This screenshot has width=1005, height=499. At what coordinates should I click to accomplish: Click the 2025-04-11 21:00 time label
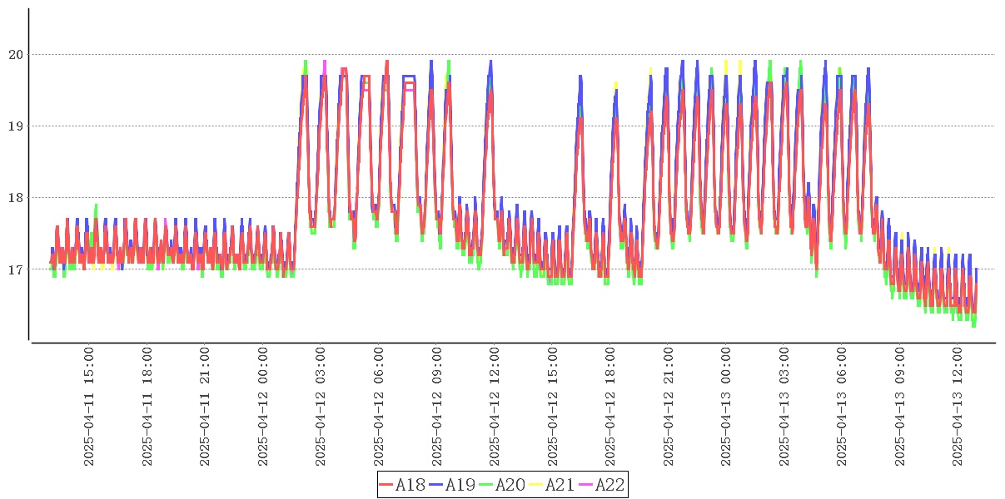pos(205,407)
